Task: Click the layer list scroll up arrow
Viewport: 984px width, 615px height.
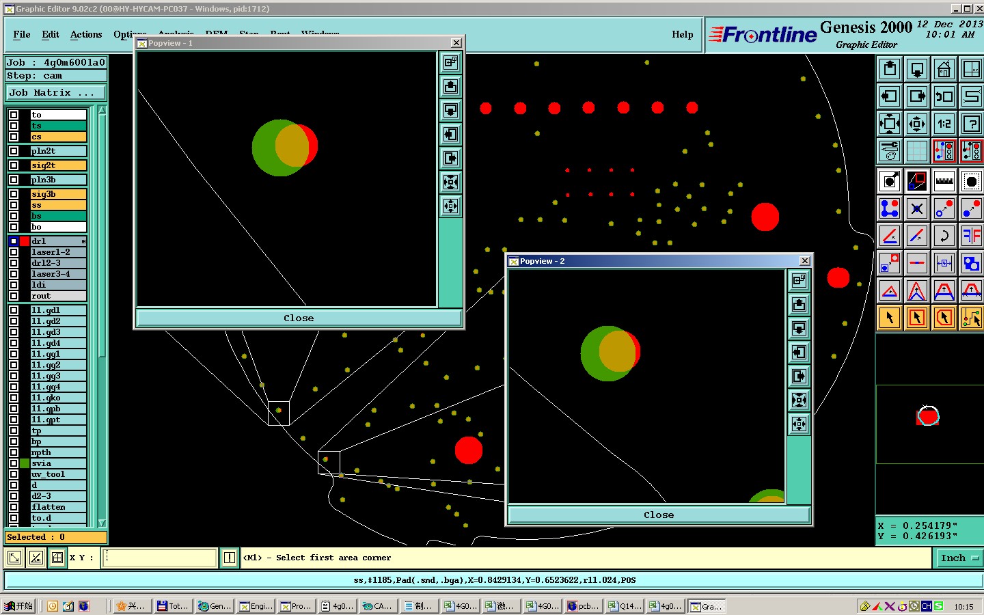Action: click(102, 110)
